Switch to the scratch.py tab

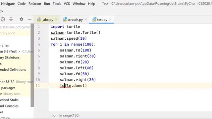point(75,20)
